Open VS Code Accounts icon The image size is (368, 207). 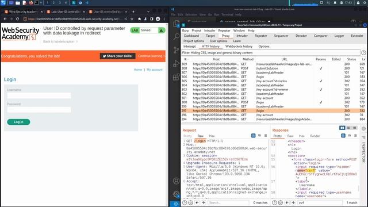(x=176, y=181)
